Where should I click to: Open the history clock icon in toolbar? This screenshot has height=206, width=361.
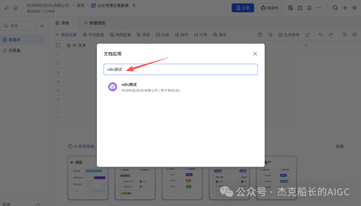(x=270, y=35)
